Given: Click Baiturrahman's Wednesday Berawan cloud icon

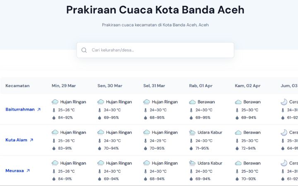Looking at the screenshot, I should coord(192,102).
